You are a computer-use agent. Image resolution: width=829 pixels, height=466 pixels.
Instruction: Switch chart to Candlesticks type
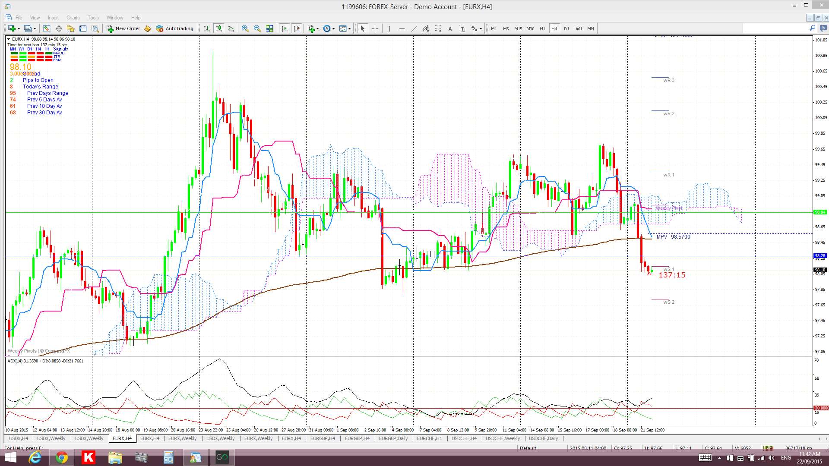click(219, 28)
